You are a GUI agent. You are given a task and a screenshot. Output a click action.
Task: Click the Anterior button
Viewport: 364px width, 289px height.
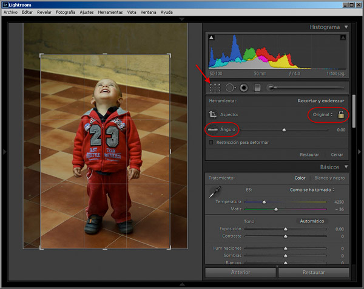tap(240, 272)
